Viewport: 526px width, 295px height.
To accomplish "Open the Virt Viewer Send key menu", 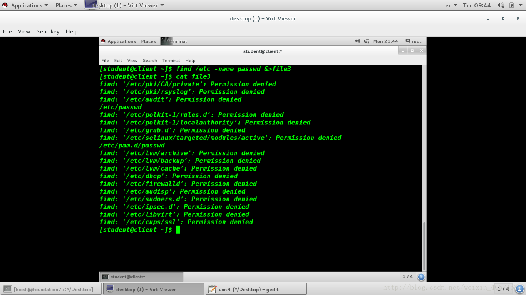I will (x=48, y=31).
